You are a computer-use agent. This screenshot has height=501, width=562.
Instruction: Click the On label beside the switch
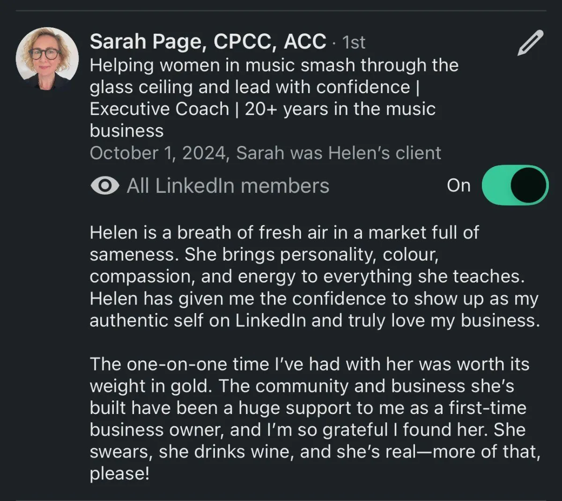(x=458, y=186)
